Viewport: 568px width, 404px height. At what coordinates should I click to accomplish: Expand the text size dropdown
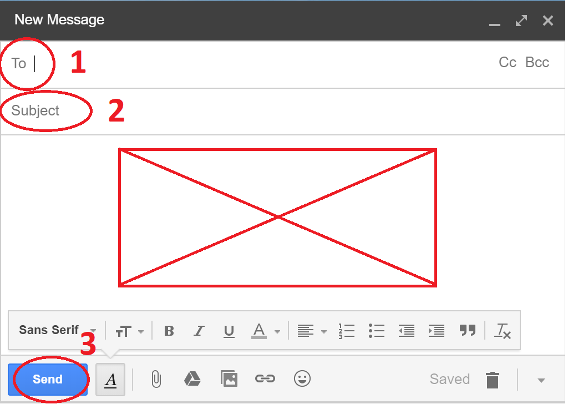129,331
